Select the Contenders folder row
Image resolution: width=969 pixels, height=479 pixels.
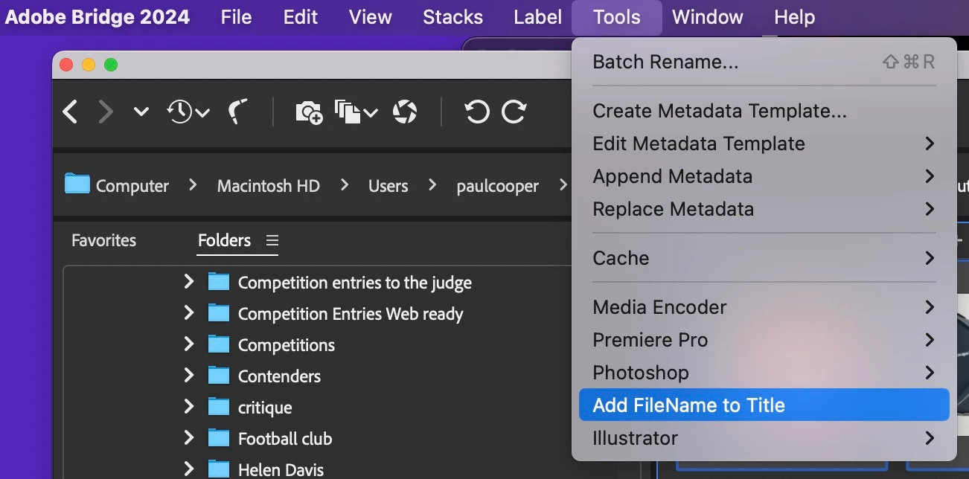click(x=279, y=376)
